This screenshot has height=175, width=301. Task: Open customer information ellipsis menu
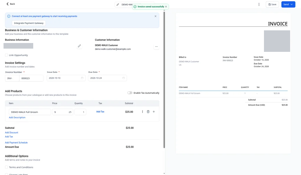click(156, 47)
